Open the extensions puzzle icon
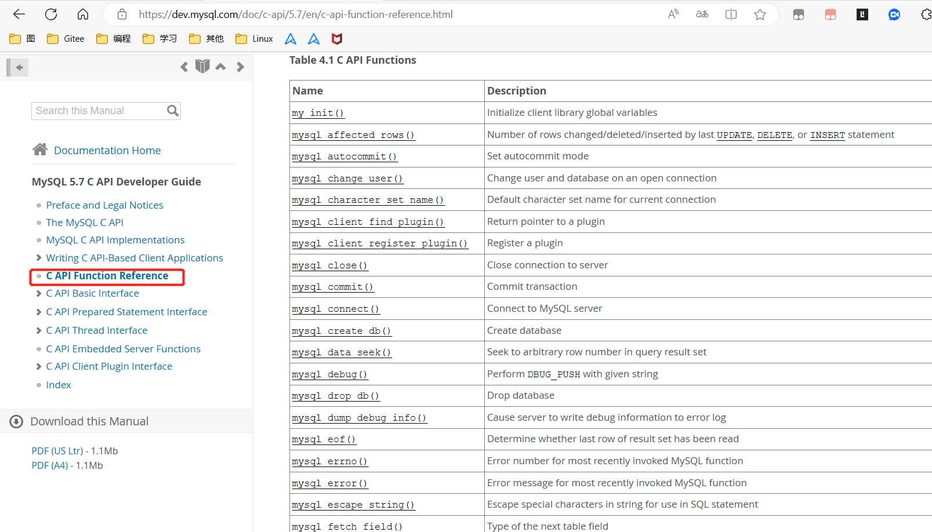This screenshot has height=532, width=932. coord(926,14)
